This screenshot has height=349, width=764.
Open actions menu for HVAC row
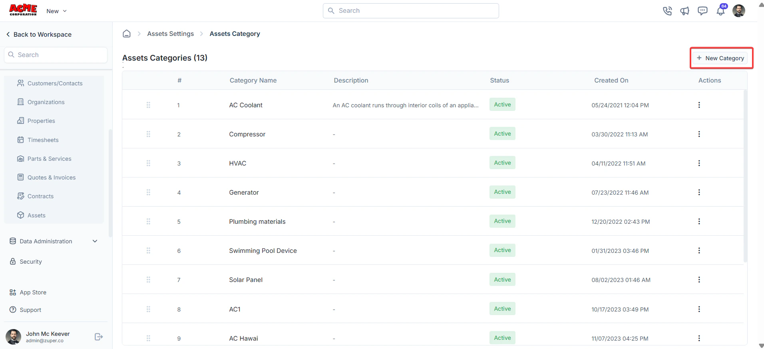pos(699,163)
